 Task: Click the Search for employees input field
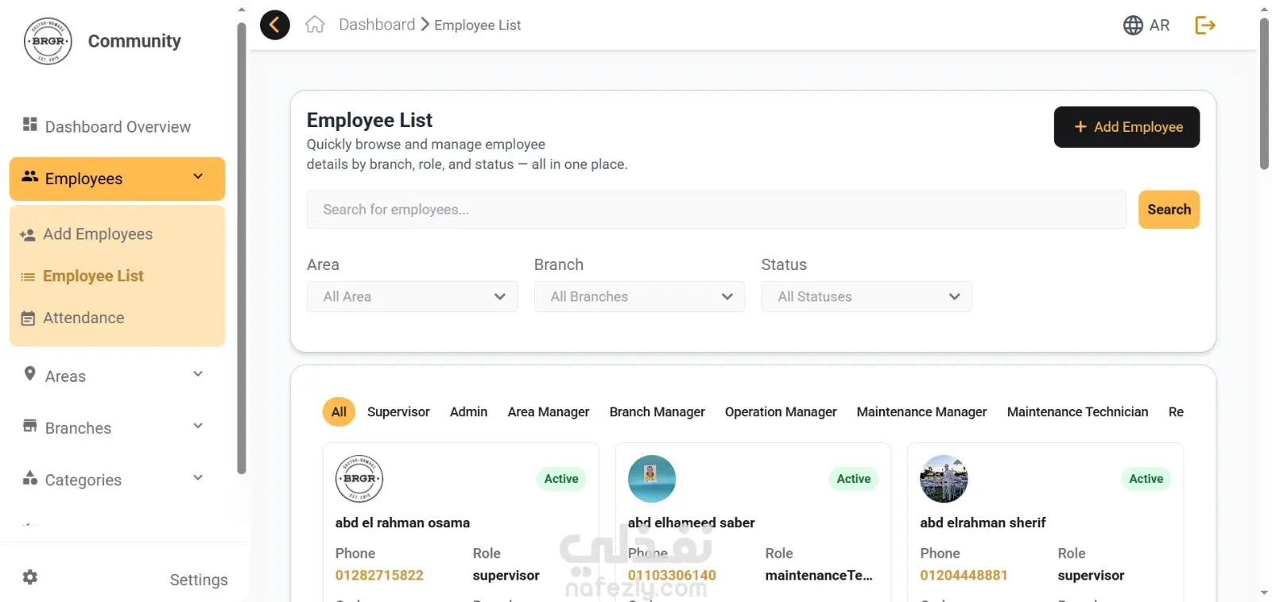pos(716,210)
